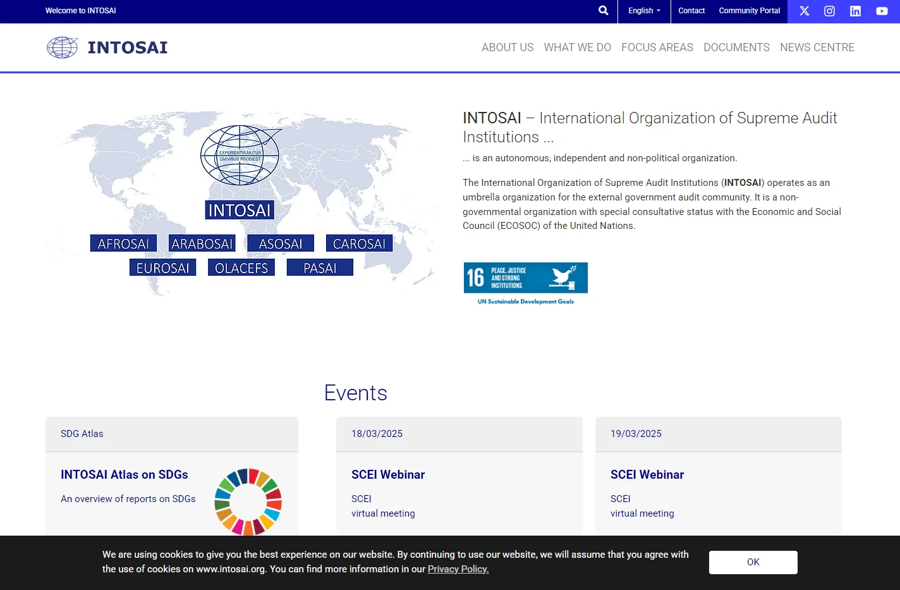Viewport: 900px width, 590px height.
Task: Click the 18/03/2025 date header
Action: [x=459, y=434]
